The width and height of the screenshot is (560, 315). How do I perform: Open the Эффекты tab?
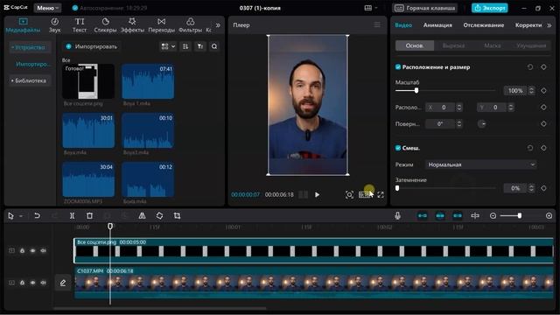point(132,25)
